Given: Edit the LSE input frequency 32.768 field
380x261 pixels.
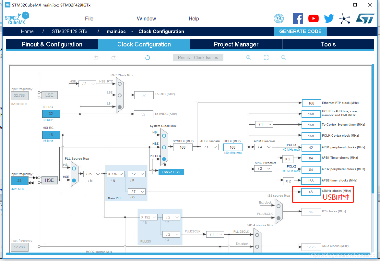Looking at the screenshot, I should [x=19, y=95].
